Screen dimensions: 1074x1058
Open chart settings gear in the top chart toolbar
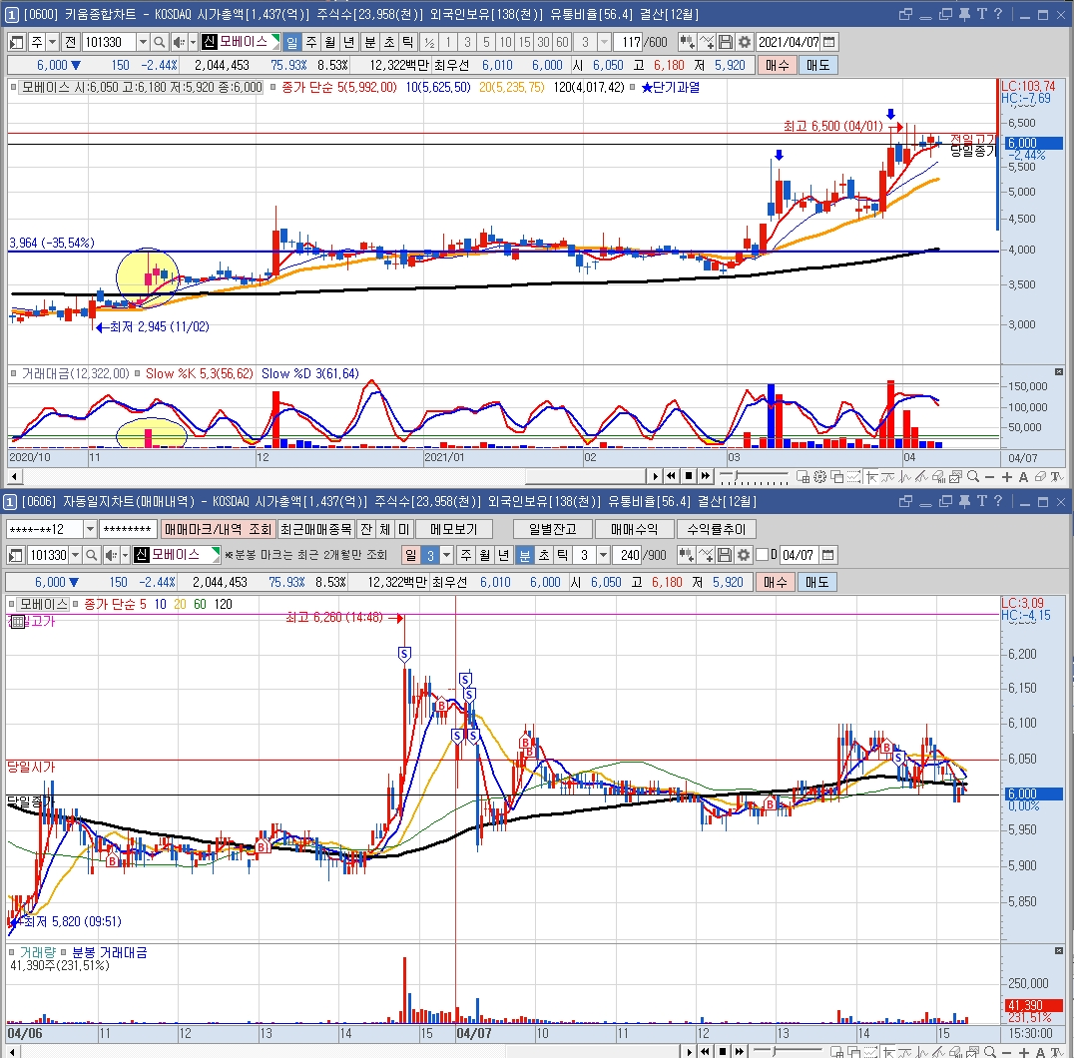[745, 43]
